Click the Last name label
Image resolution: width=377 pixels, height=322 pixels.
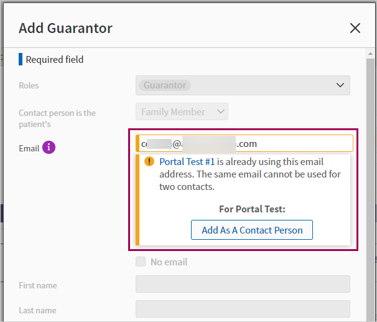37,310
